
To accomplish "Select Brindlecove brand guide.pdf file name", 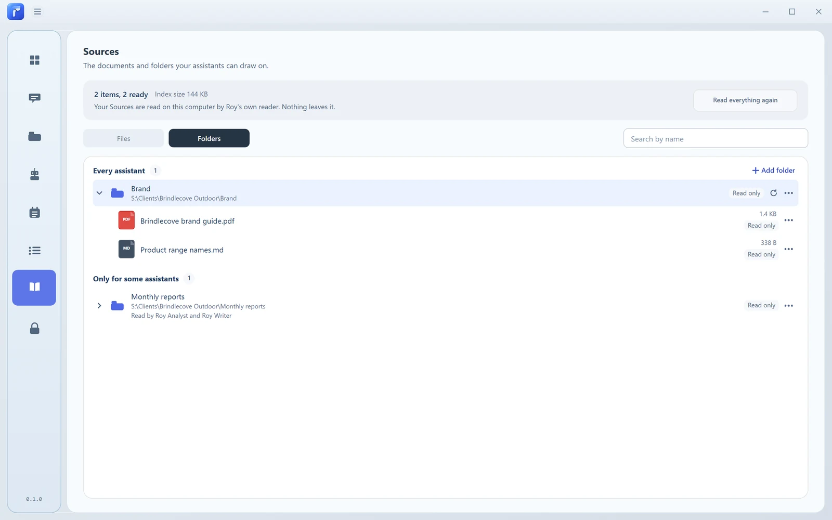I will (187, 221).
